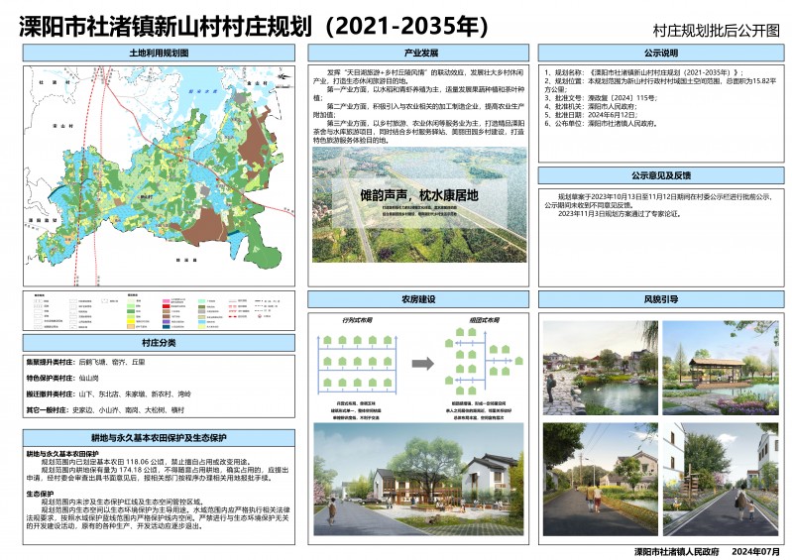The image size is (792, 560).
Task: Click the row 搬迁撤并类村庄
Action: 109,394
